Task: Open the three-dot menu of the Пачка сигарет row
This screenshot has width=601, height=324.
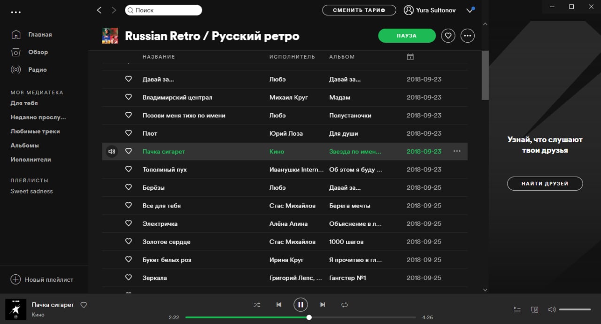Action: (457, 151)
